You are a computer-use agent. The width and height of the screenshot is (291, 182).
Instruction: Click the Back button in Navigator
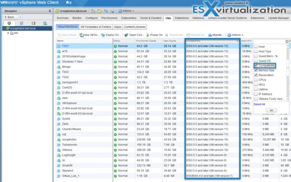coord(11,17)
